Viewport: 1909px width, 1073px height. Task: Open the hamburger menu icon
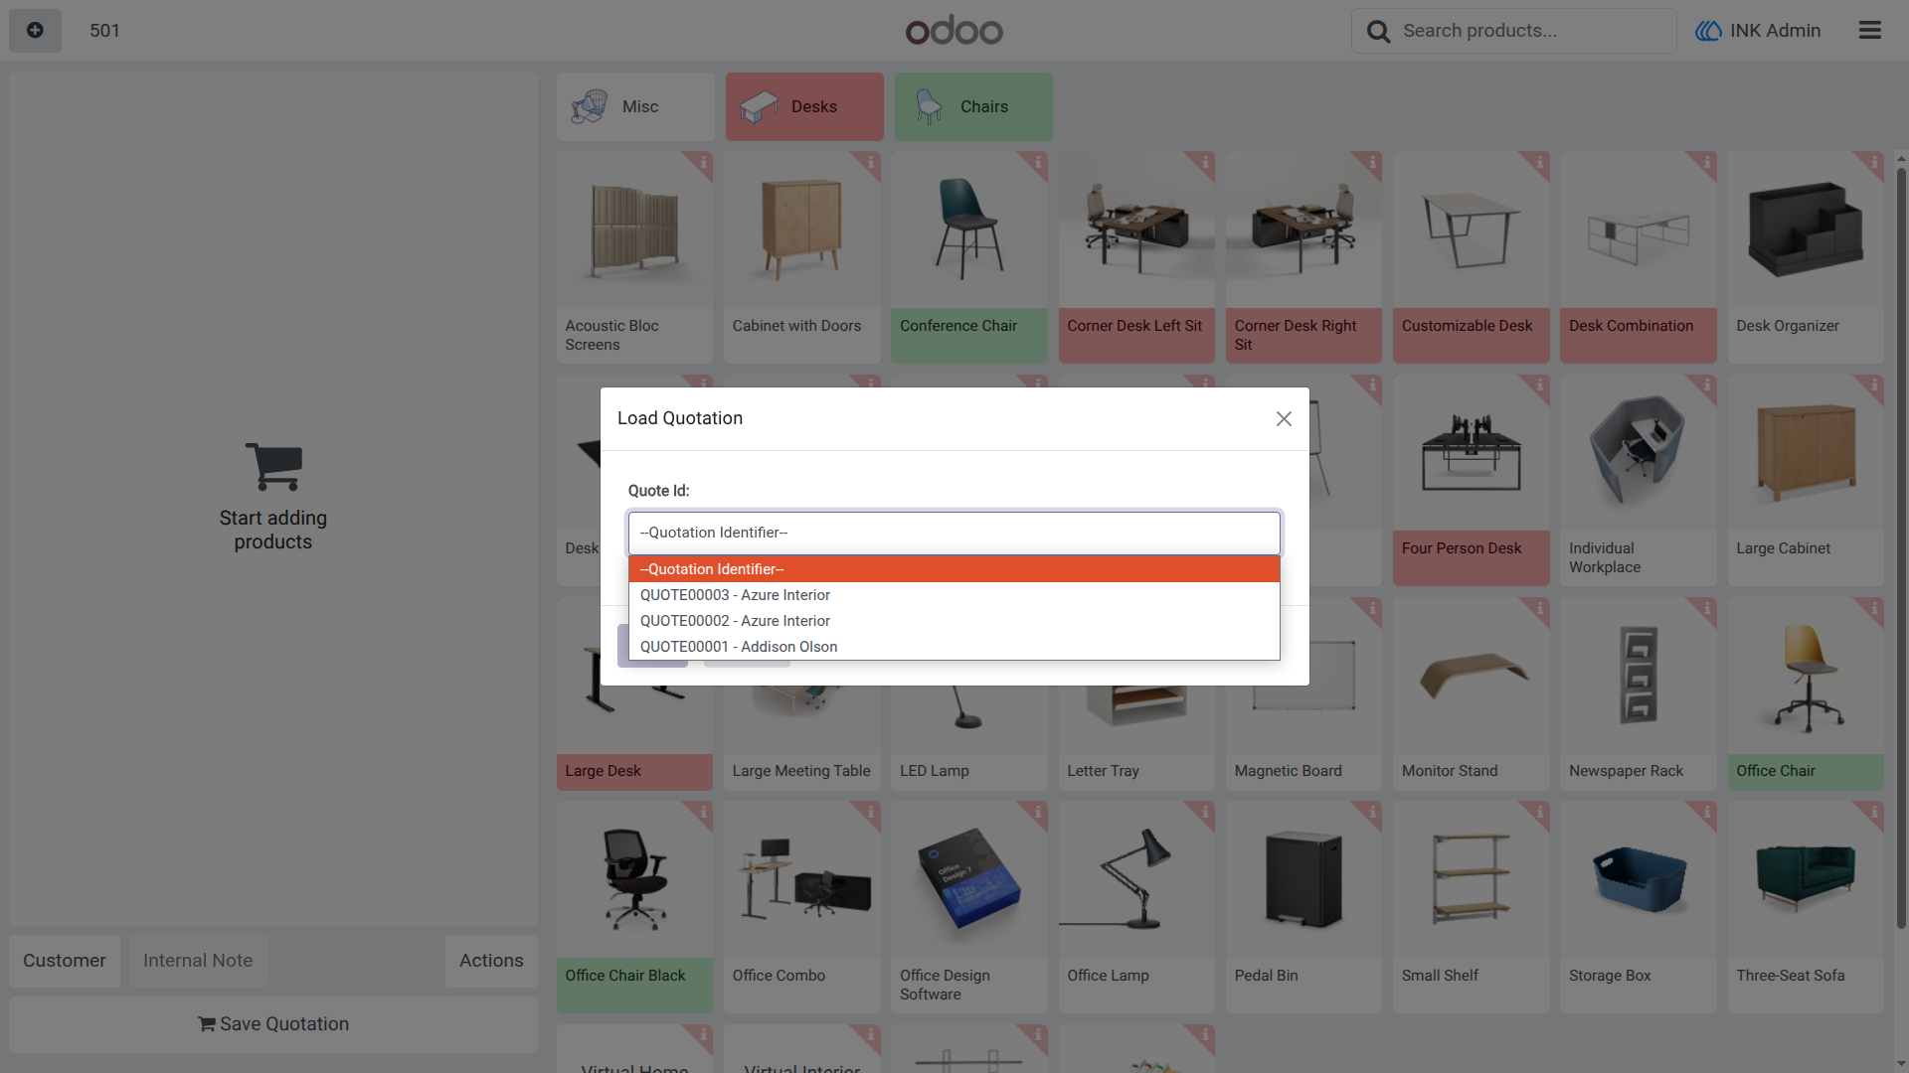click(1869, 31)
